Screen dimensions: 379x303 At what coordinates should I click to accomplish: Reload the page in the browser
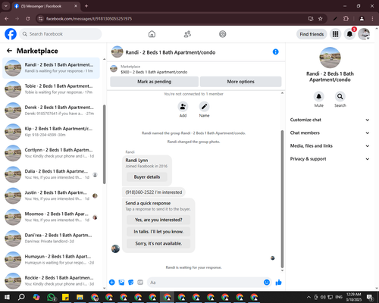tap(28, 19)
